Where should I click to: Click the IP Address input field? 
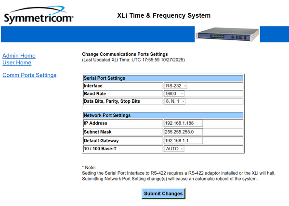coord(183,123)
